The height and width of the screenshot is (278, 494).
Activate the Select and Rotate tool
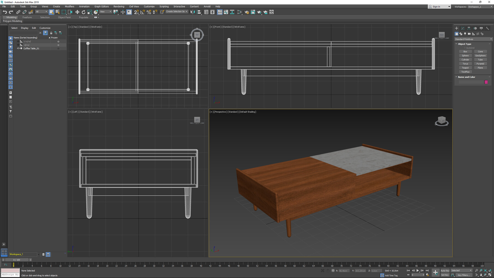tap(83, 12)
